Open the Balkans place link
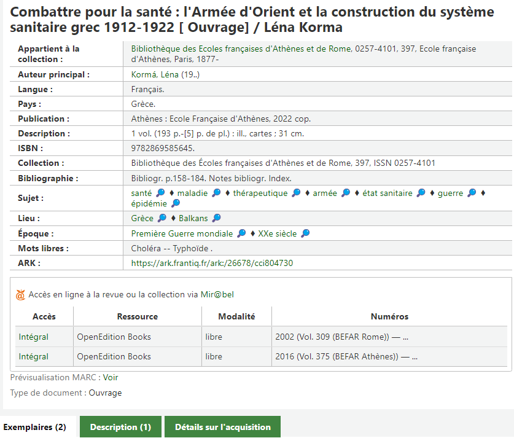This screenshot has height=438, width=514. [193, 218]
